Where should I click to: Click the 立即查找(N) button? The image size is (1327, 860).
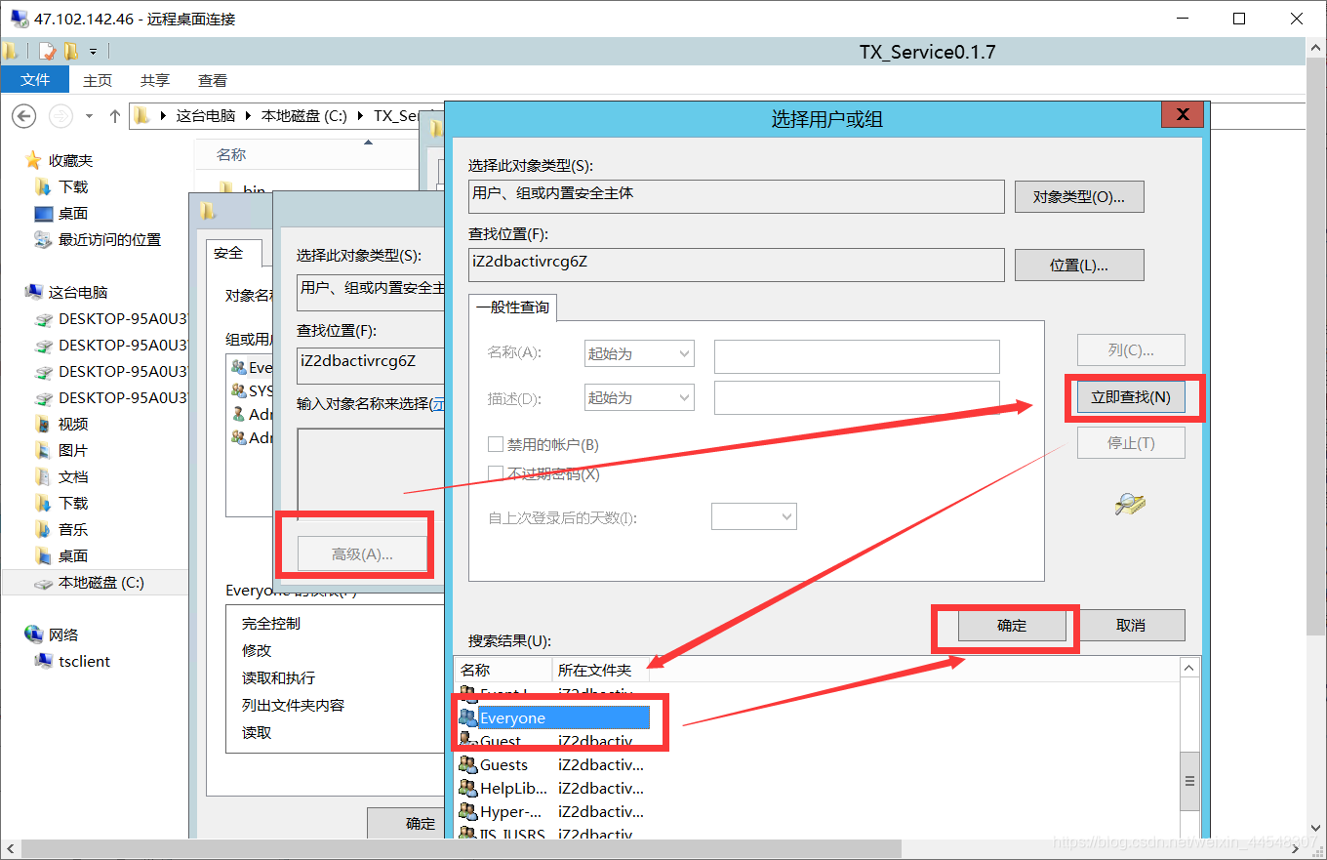click(x=1131, y=397)
